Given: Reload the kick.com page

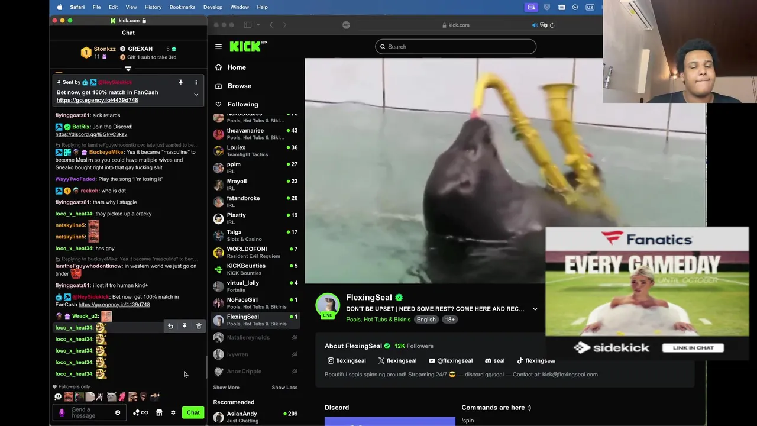Looking at the screenshot, I should (x=552, y=25).
